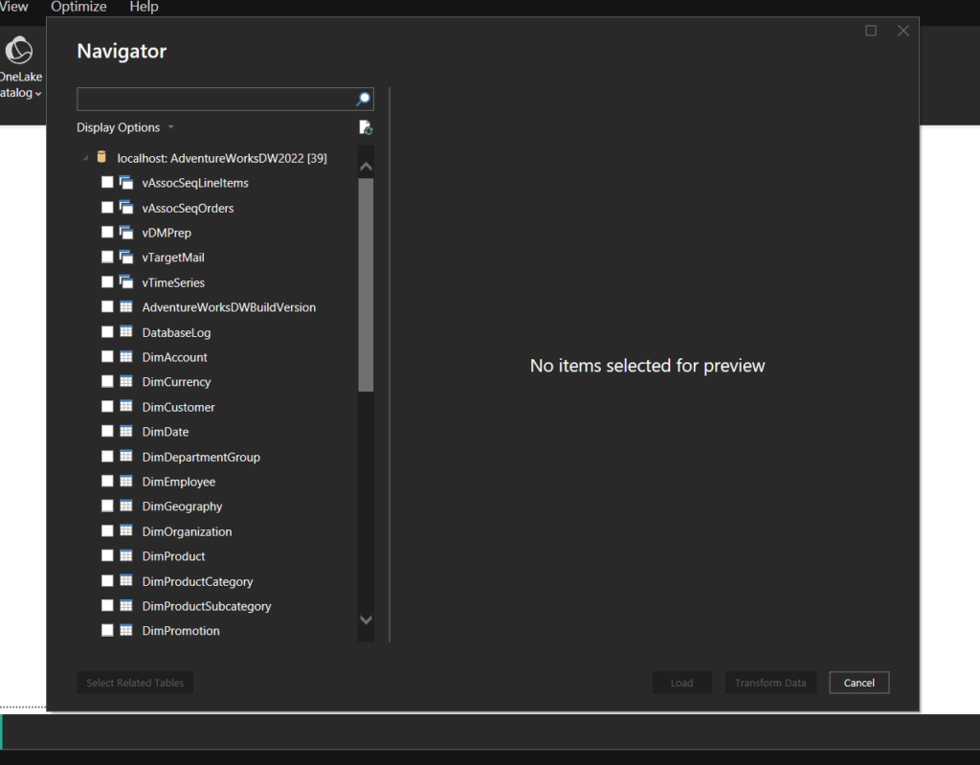Viewport: 980px width, 765px height.
Task: Click the view icon next to vAssocSeqLineItems
Action: pos(126,183)
